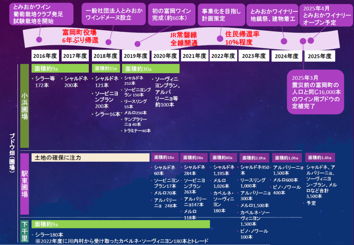Select the 土地の確保に注力 bar

coord(90,158)
